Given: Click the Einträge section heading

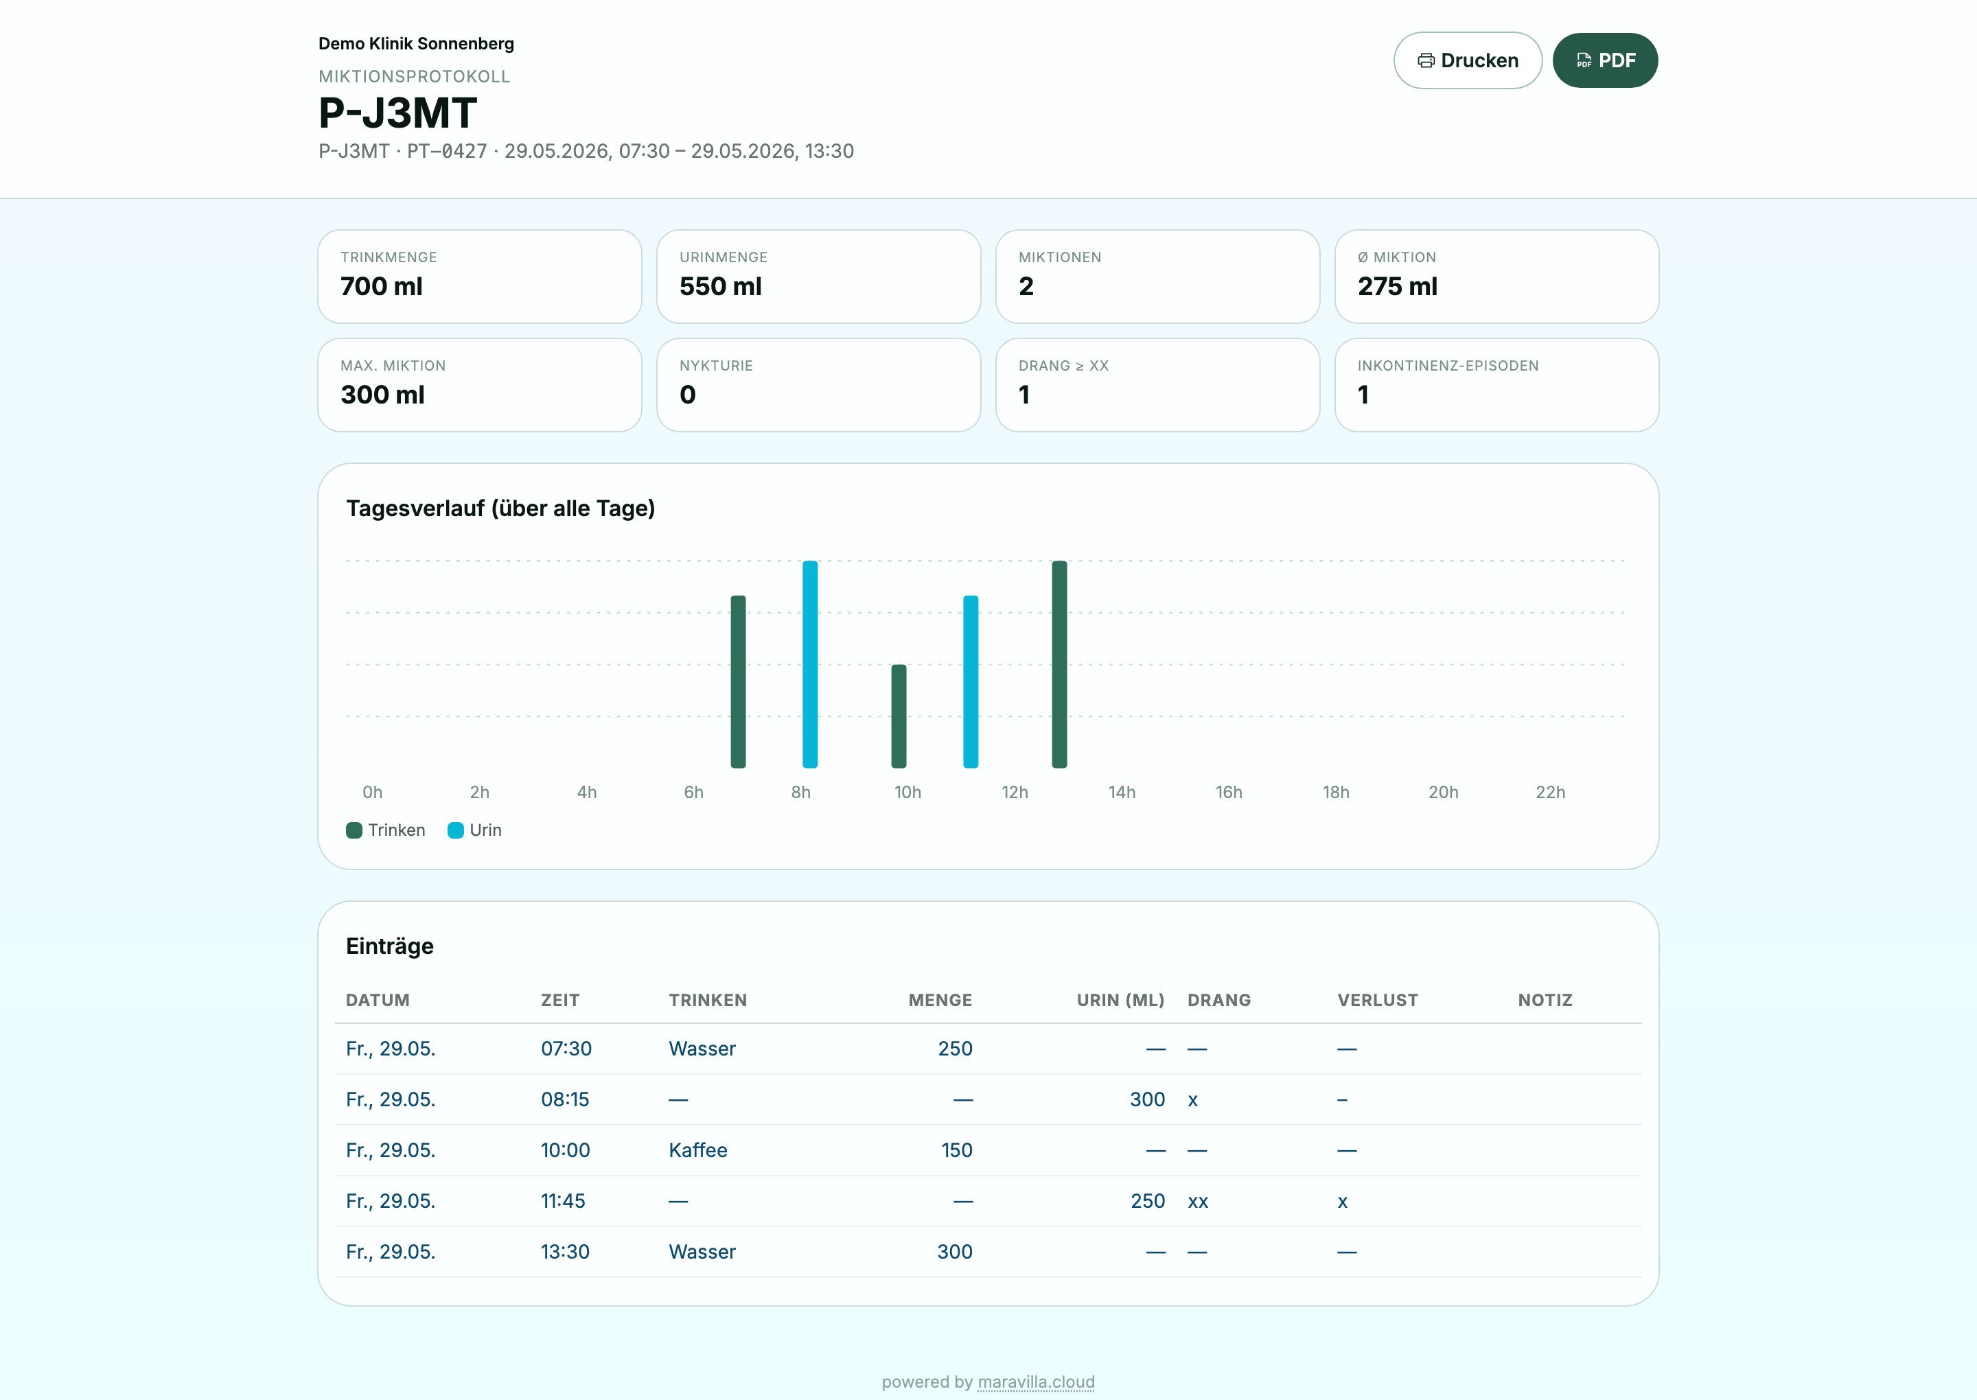Looking at the screenshot, I should (x=389, y=946).
